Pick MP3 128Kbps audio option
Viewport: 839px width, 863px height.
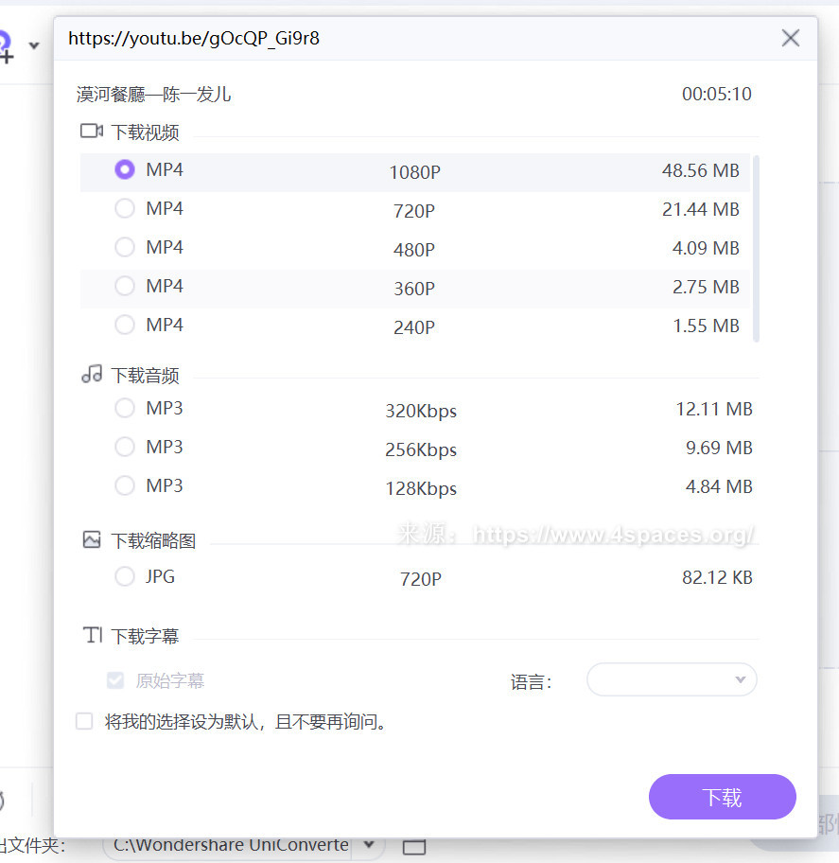124,485
